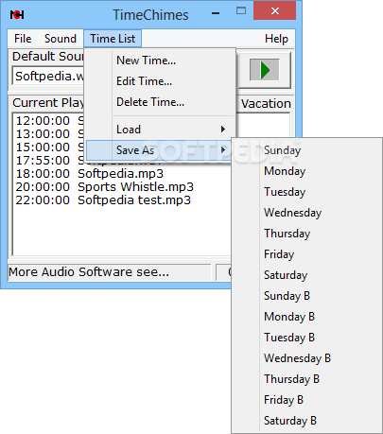
Task: Save time list as Friday B
Action: (306, 400)
